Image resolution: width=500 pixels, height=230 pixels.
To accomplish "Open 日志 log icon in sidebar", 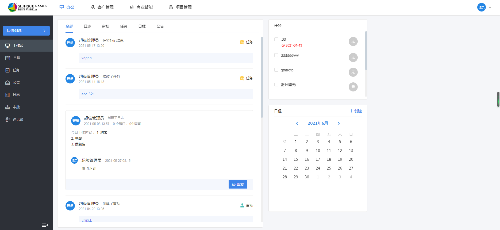I will (8, 95).
